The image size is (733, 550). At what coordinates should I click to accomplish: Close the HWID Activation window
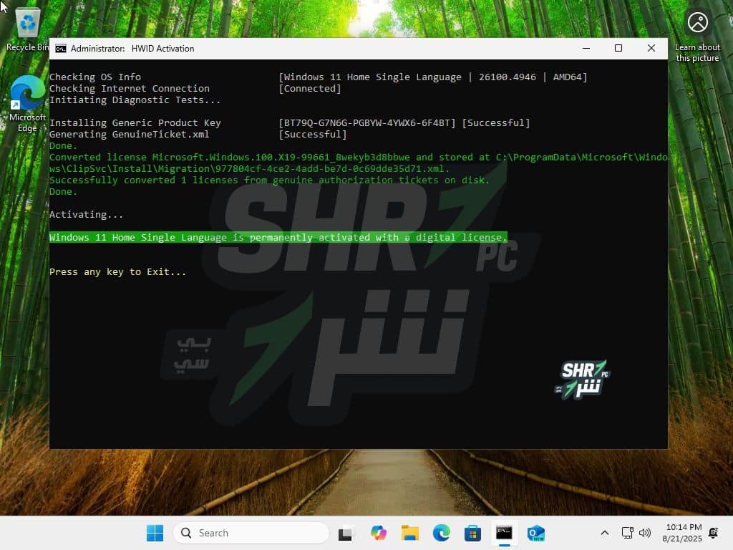coord(651,48)
